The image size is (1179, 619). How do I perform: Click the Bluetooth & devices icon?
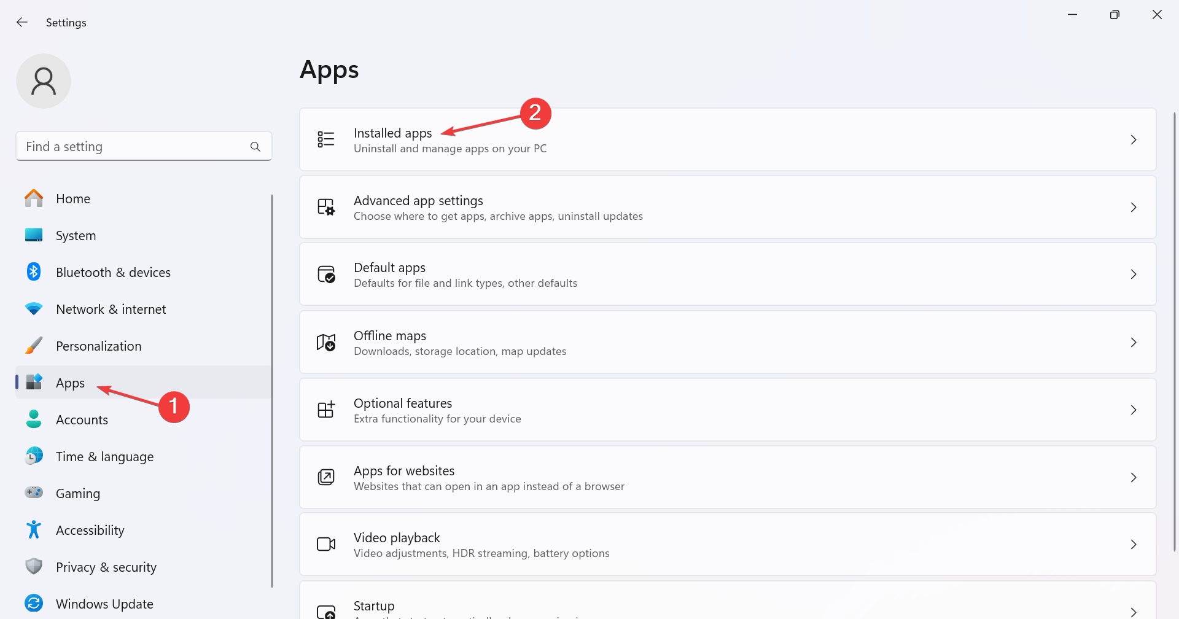(34, 272)
